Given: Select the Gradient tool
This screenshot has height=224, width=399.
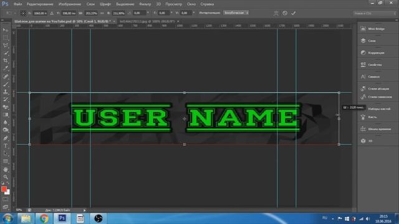Looking at the screenshot, I should click(6, 114).
